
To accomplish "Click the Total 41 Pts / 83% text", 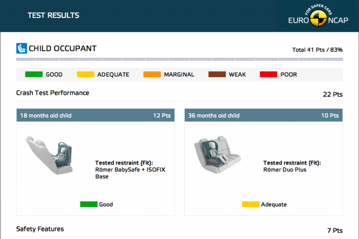I will tap(317, 50).
